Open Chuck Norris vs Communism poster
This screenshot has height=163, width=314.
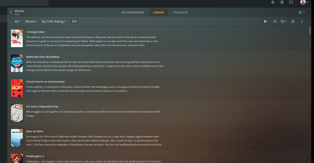point(17,88)
